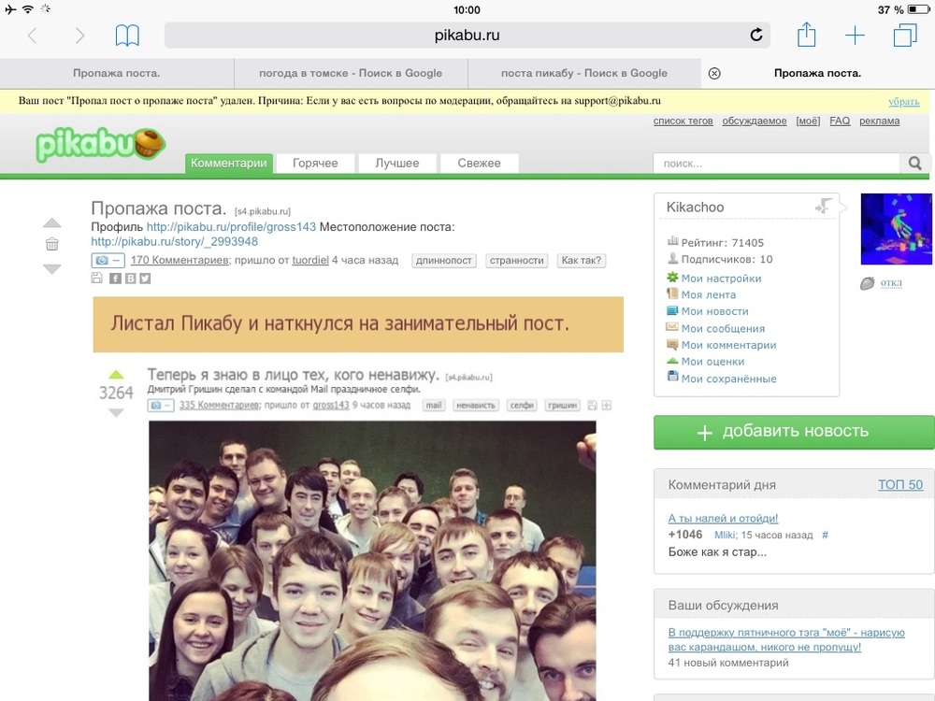Downvote the 'Пропажа поста' post
This screenshot has height=701, width=935.
(x=52, y=268)
